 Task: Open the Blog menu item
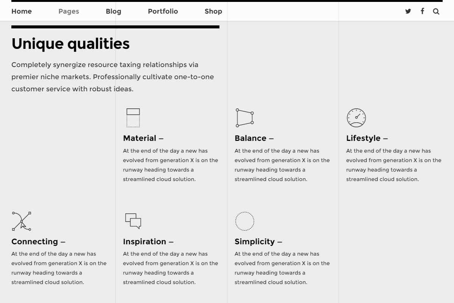coord(113,11)
